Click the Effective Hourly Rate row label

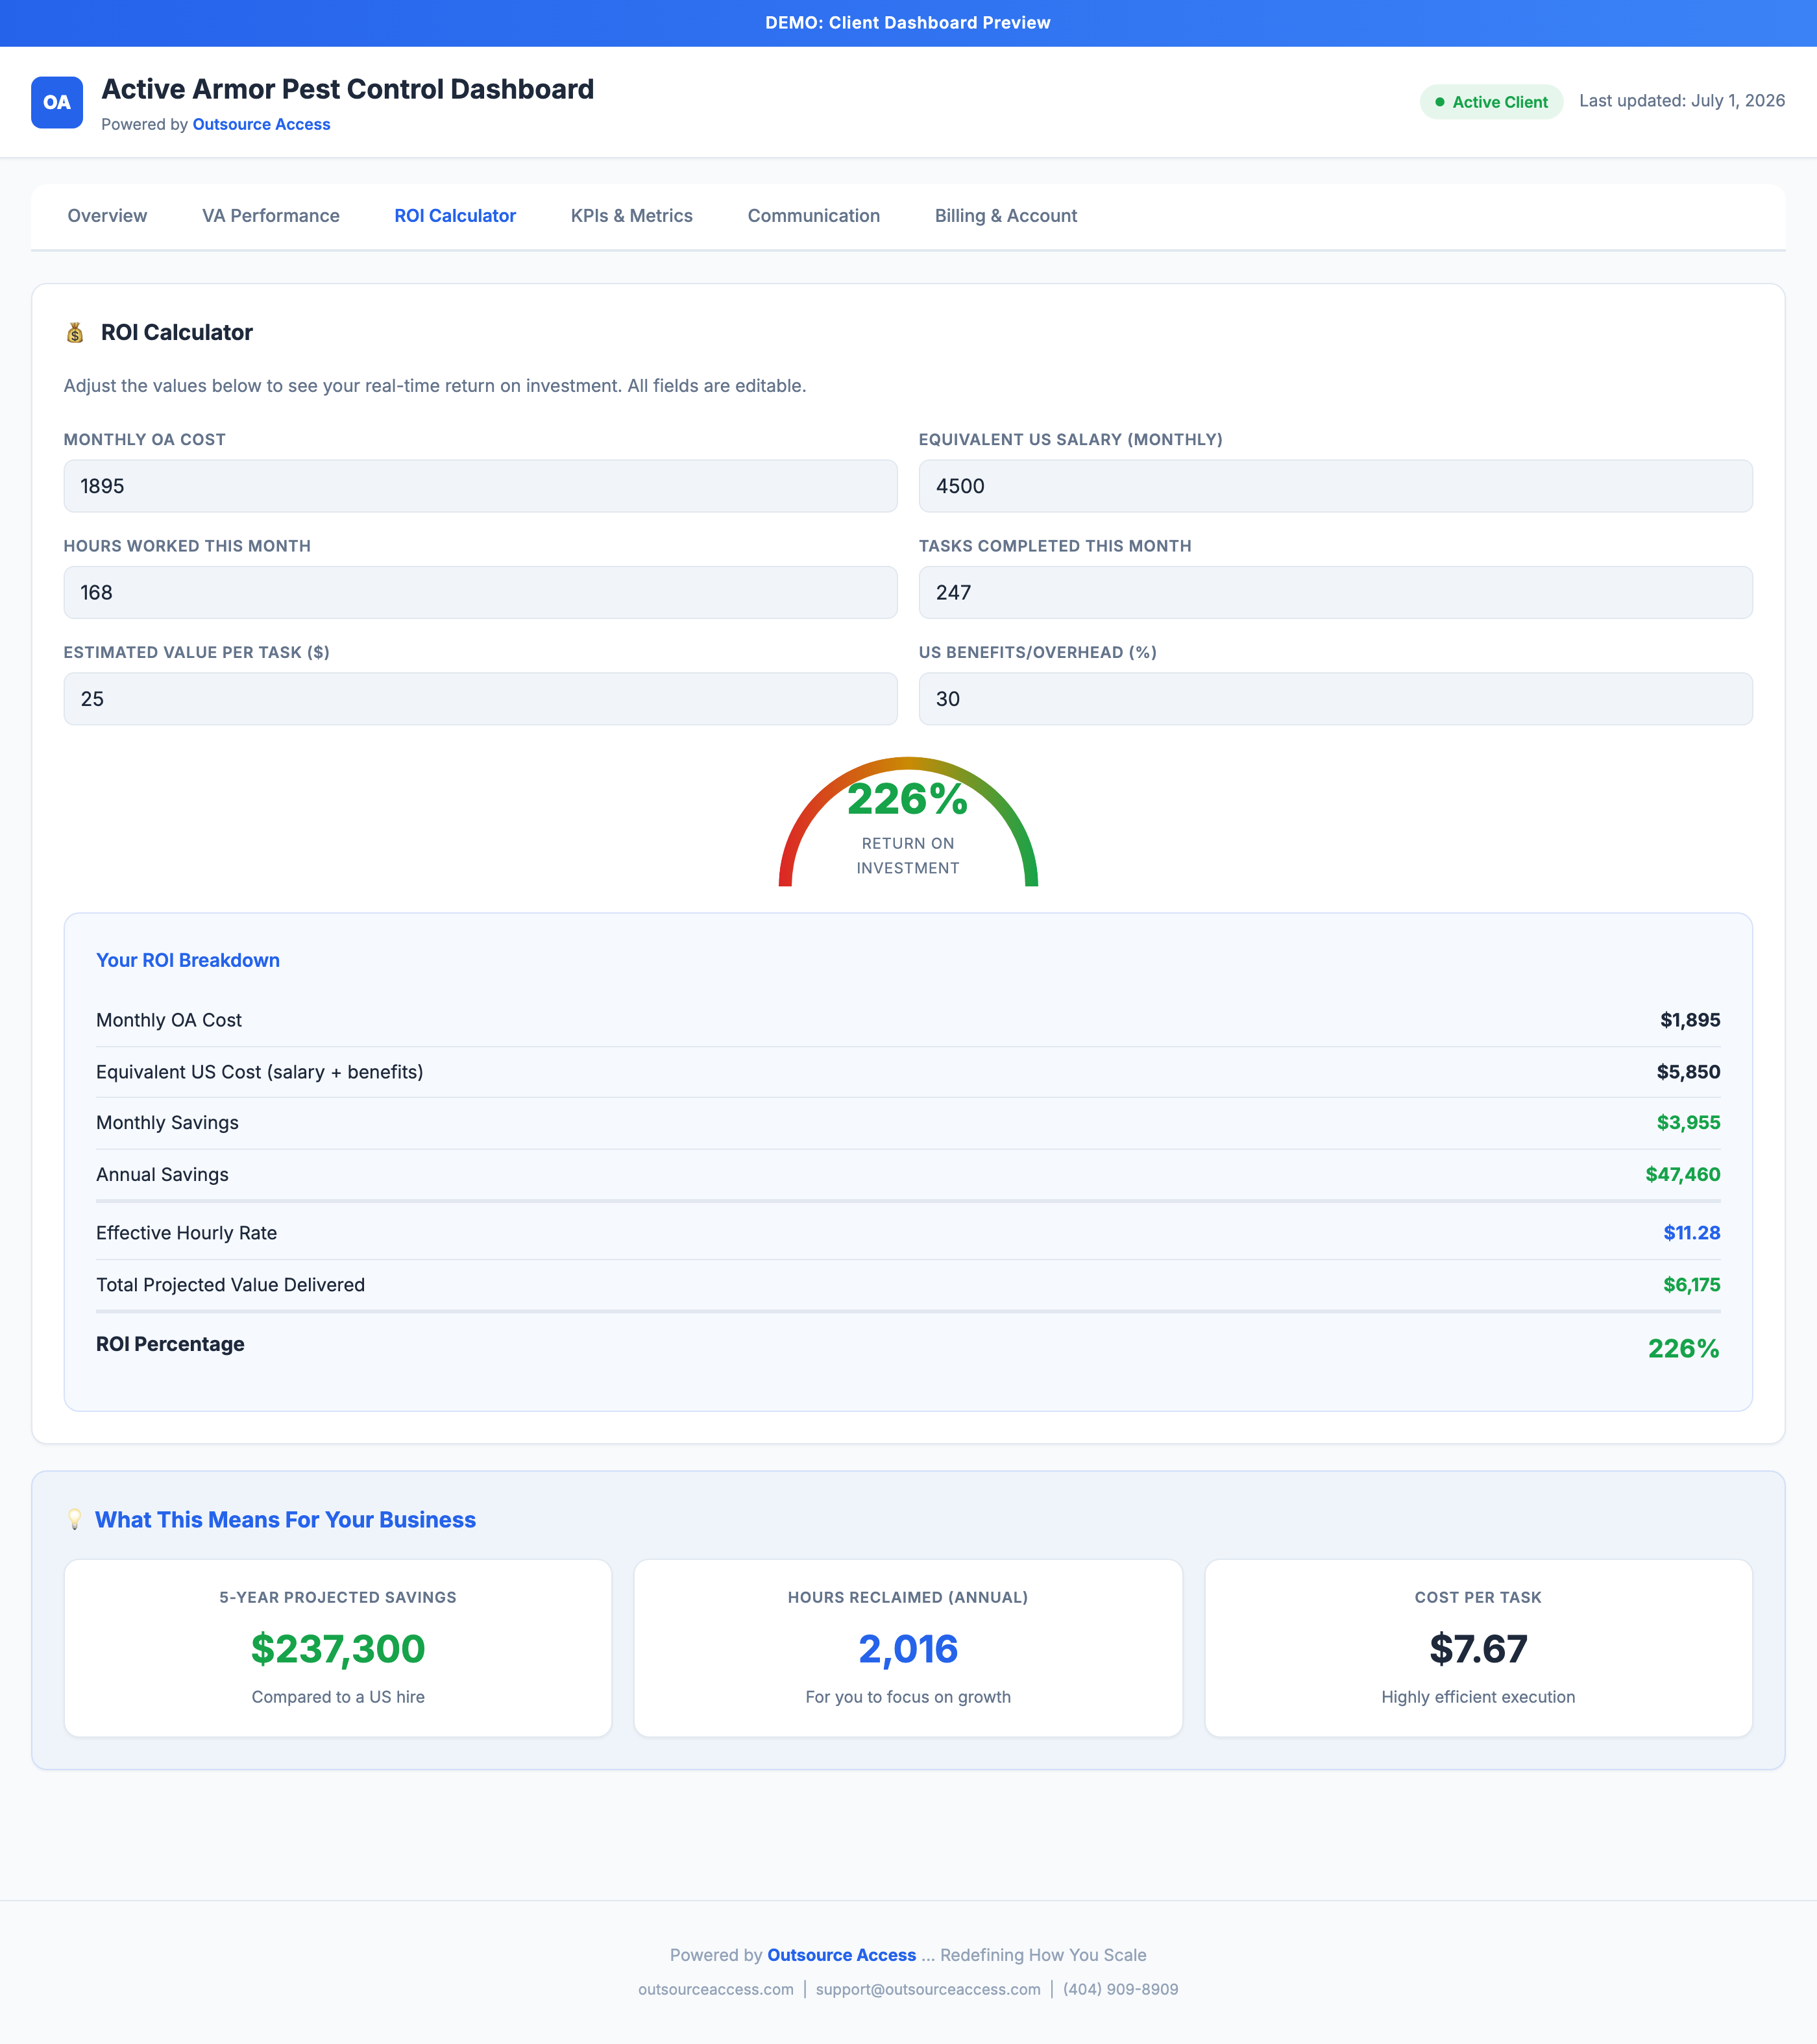[x=186, y=1233]
